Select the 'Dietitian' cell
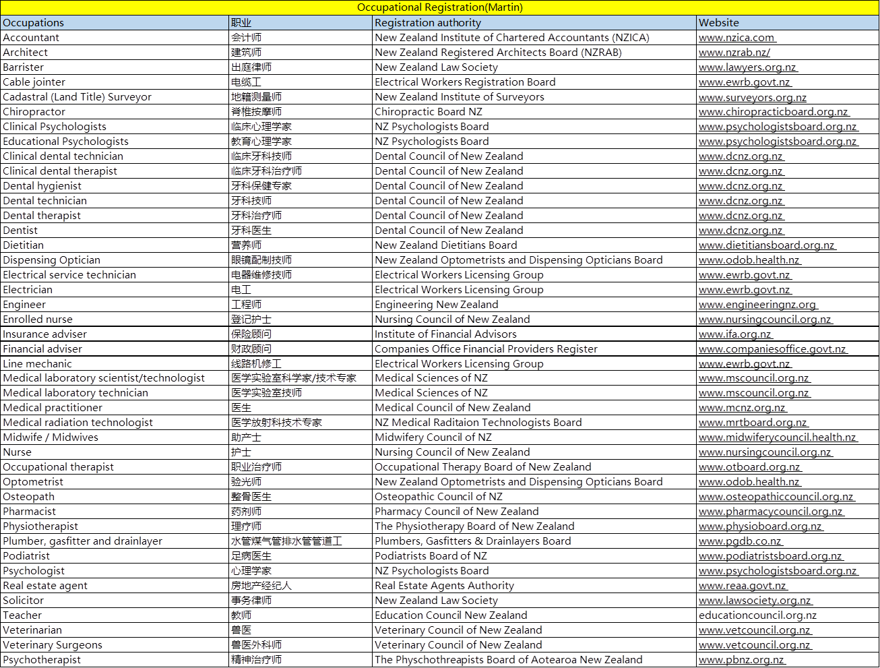 [115, 245]
